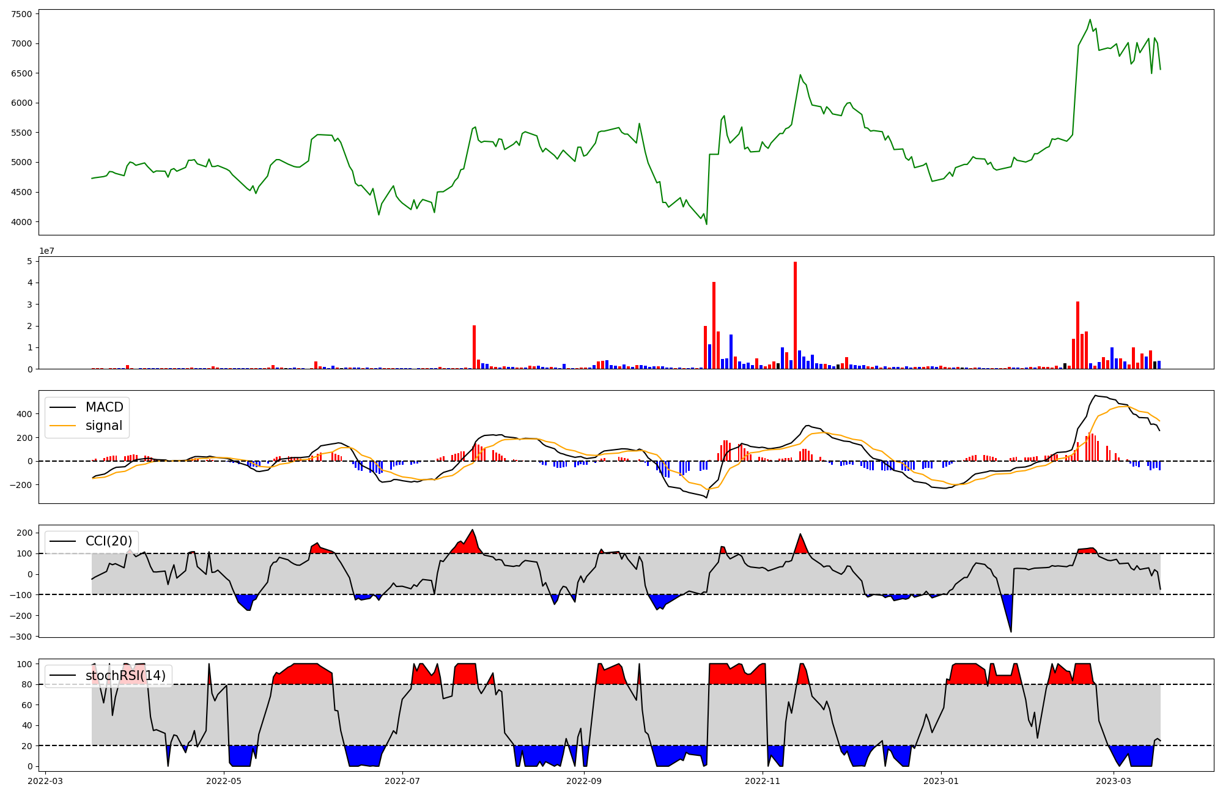Click the 2022-07 x-axis date label
Screen dimensions: 1223x795
click(402, 780)
